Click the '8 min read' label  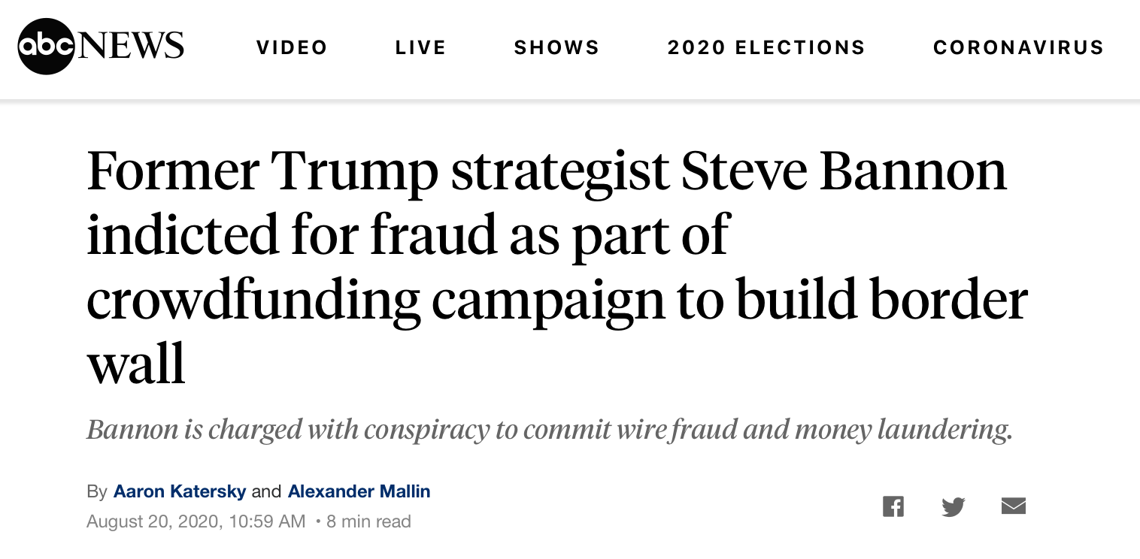tap(368, 521)
